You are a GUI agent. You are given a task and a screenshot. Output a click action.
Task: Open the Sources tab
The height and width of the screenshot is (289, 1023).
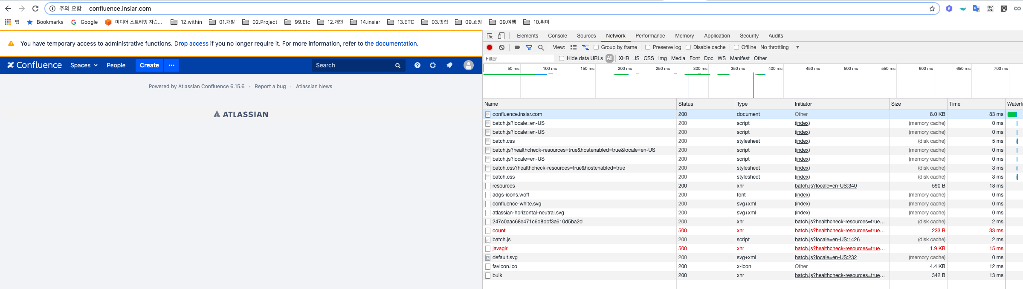586,36
